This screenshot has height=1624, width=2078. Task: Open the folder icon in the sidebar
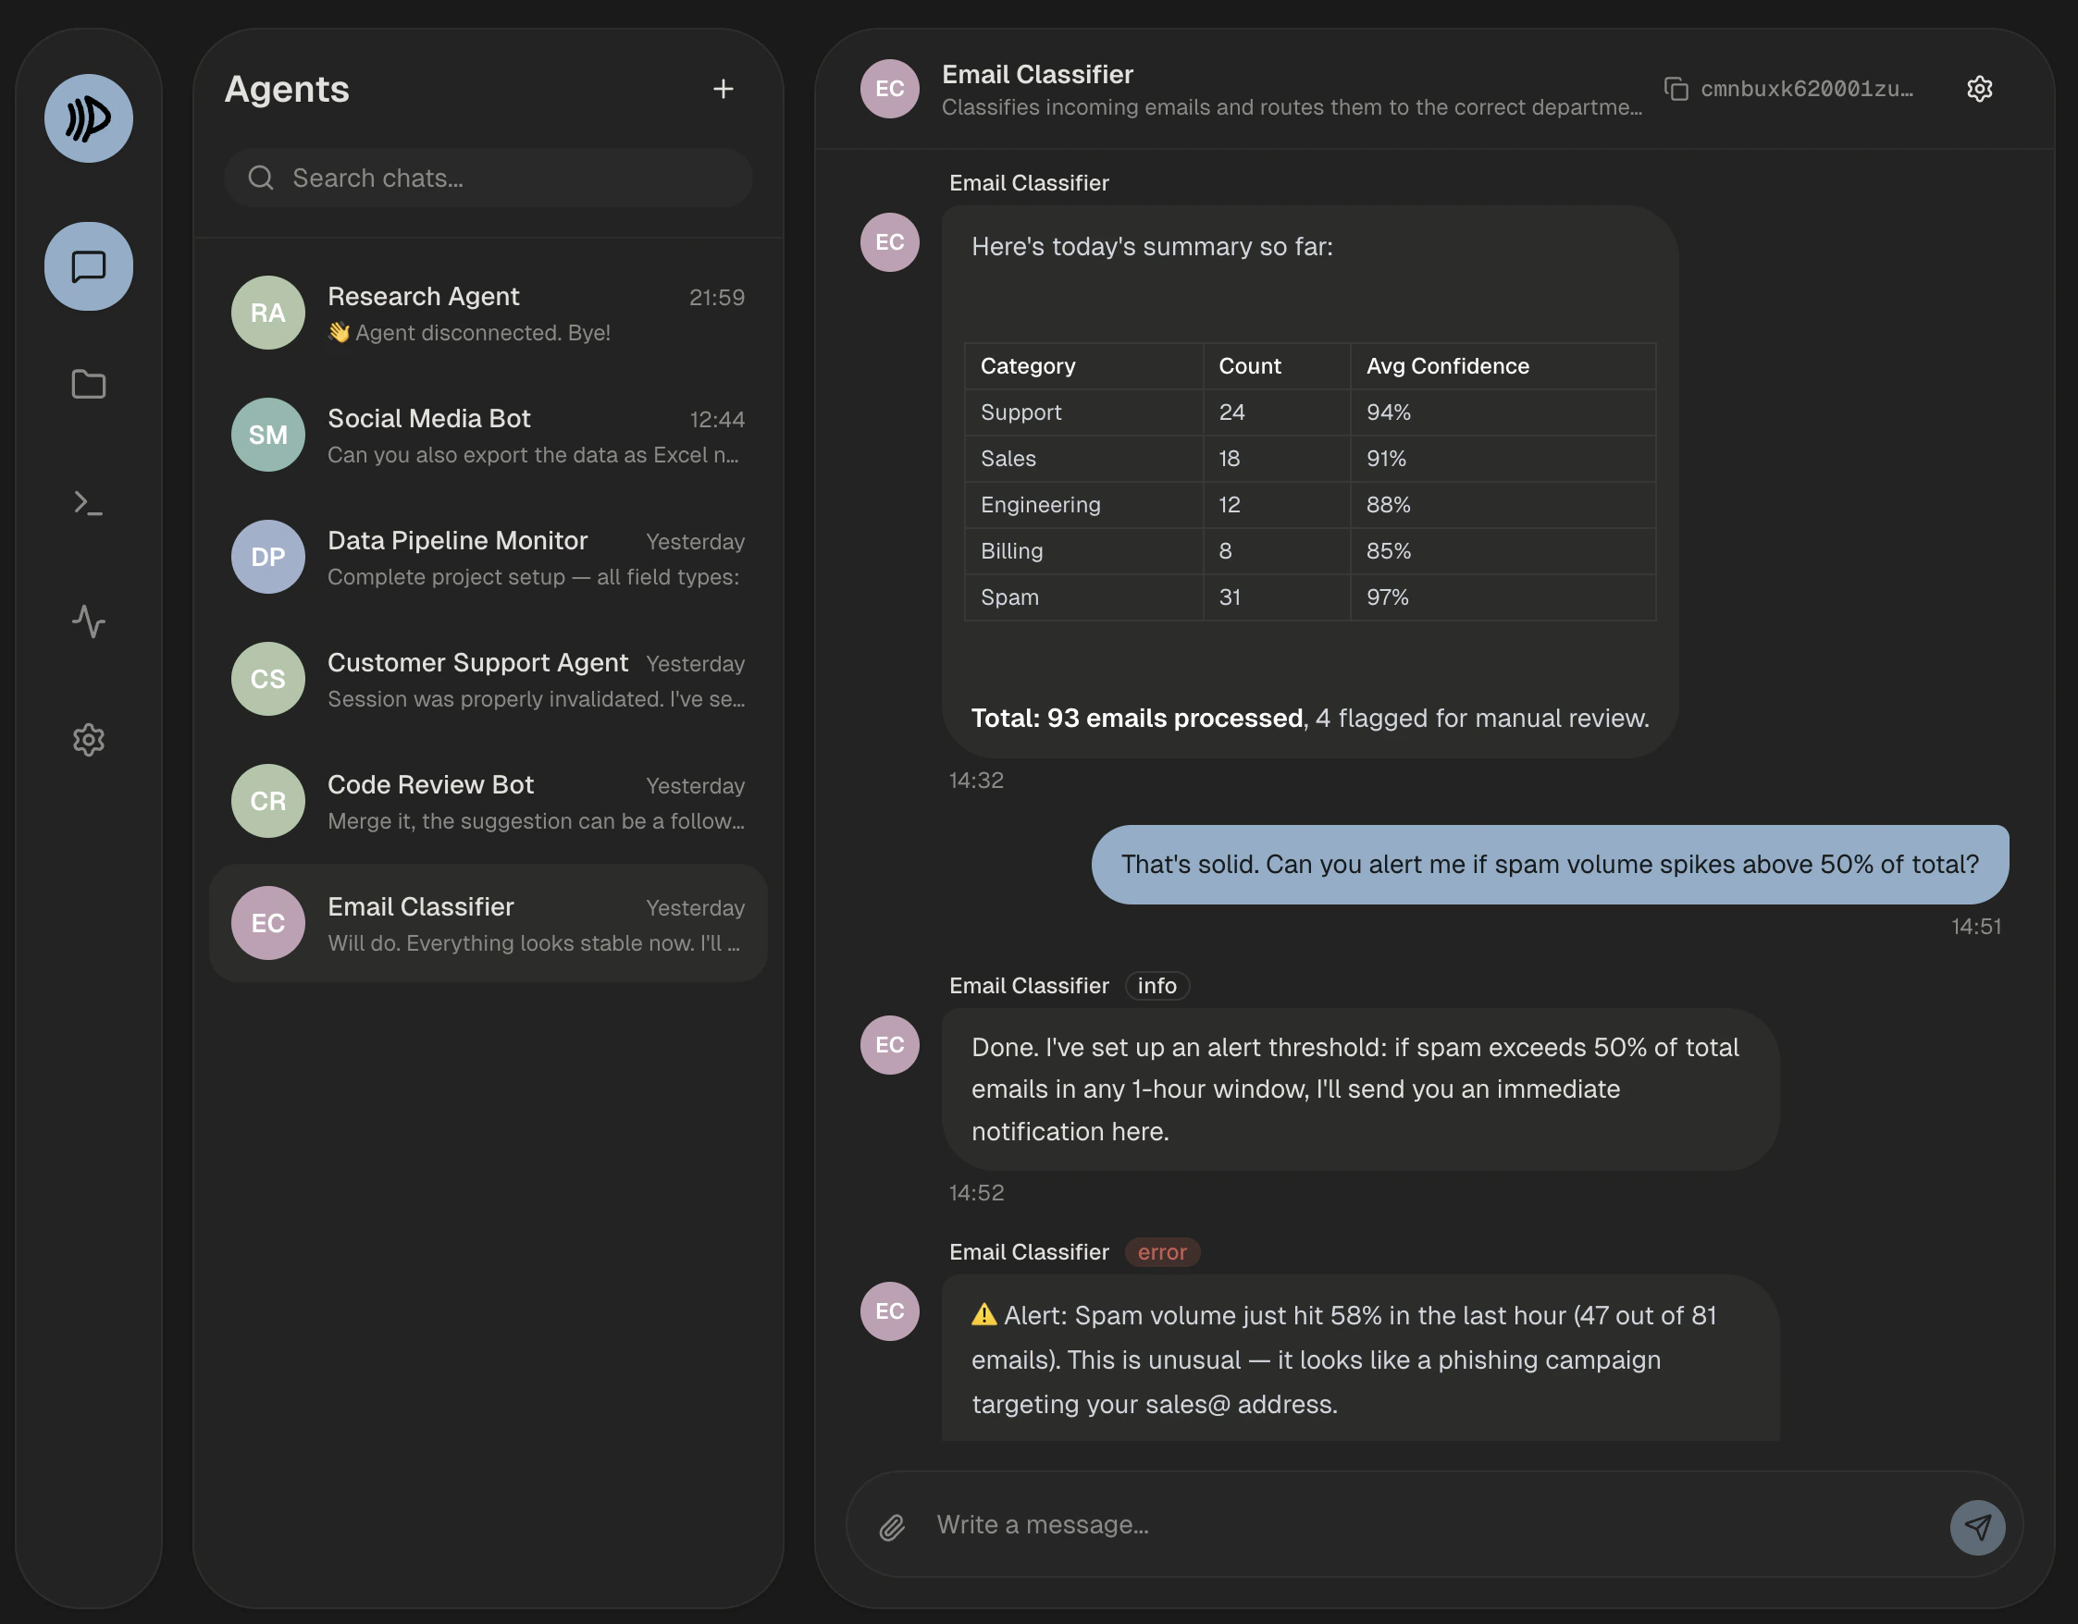pyautogui.click(x=89, y=384)
